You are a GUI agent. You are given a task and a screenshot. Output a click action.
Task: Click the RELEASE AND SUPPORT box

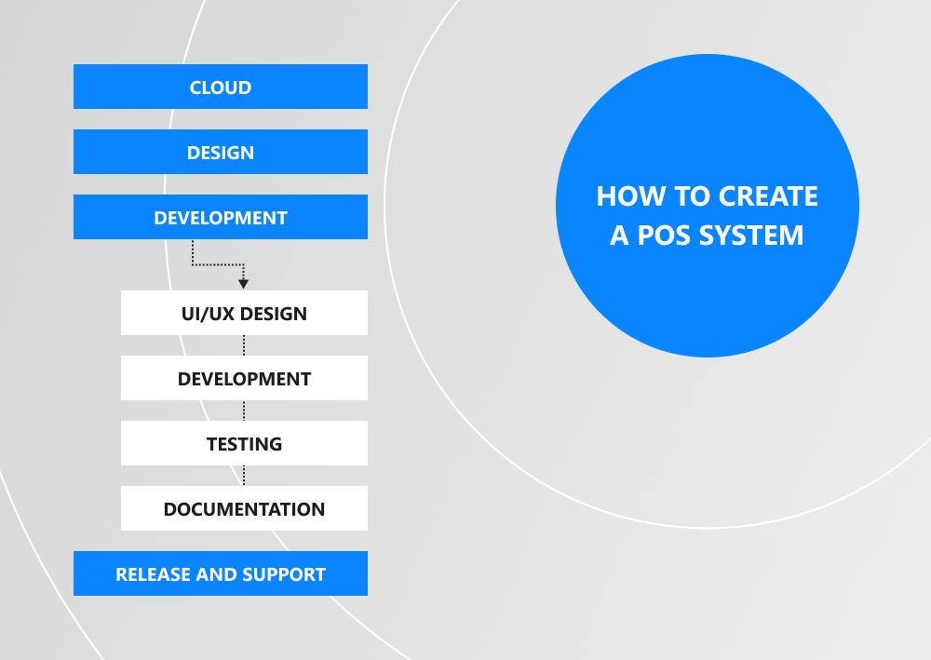tap(220, 573)
